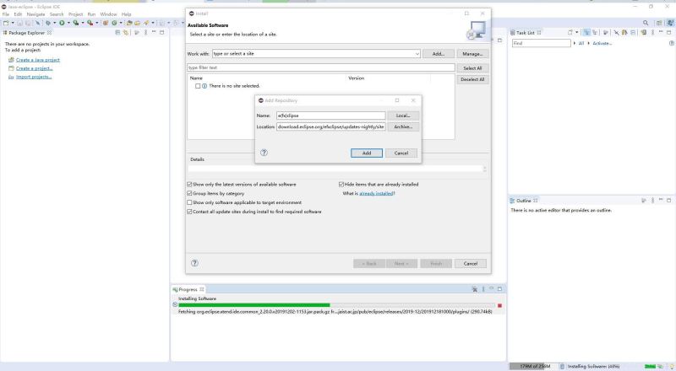Click the Local... button
The image size is (676, 371).
coord(403,116)
